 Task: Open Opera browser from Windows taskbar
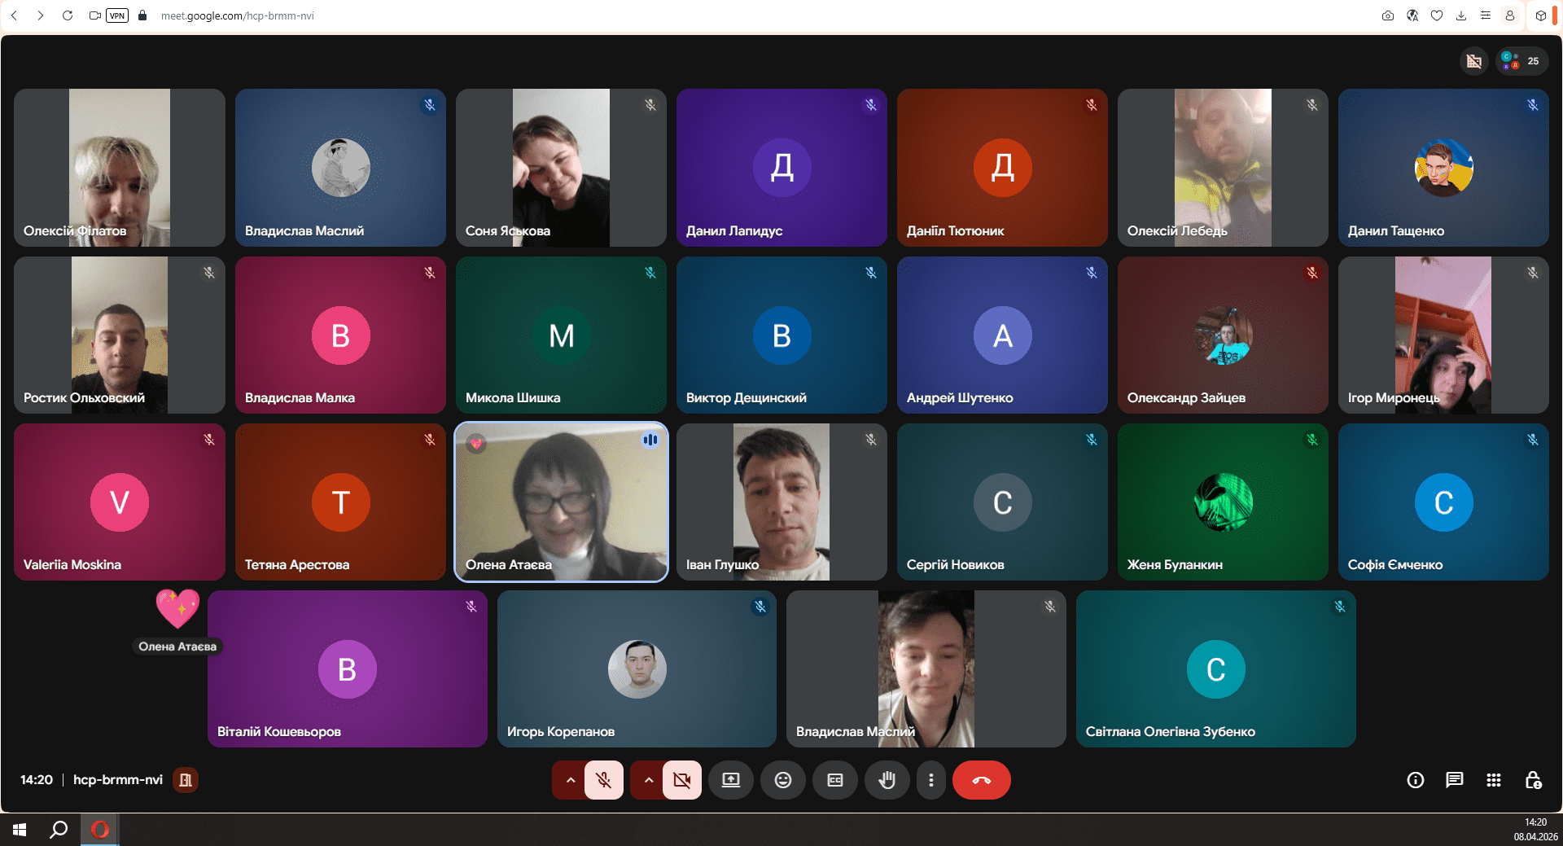coord(99,830)
